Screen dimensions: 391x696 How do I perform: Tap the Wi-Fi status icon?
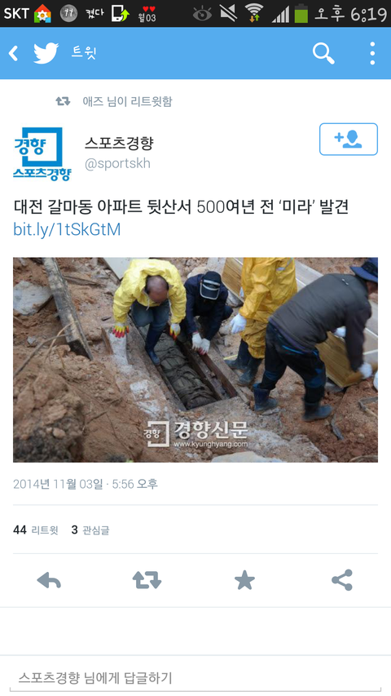point(254,13)
